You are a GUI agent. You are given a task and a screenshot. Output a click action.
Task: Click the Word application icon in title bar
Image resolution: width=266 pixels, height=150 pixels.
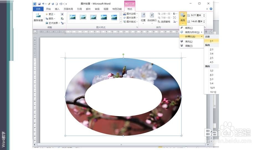[35, 4]
